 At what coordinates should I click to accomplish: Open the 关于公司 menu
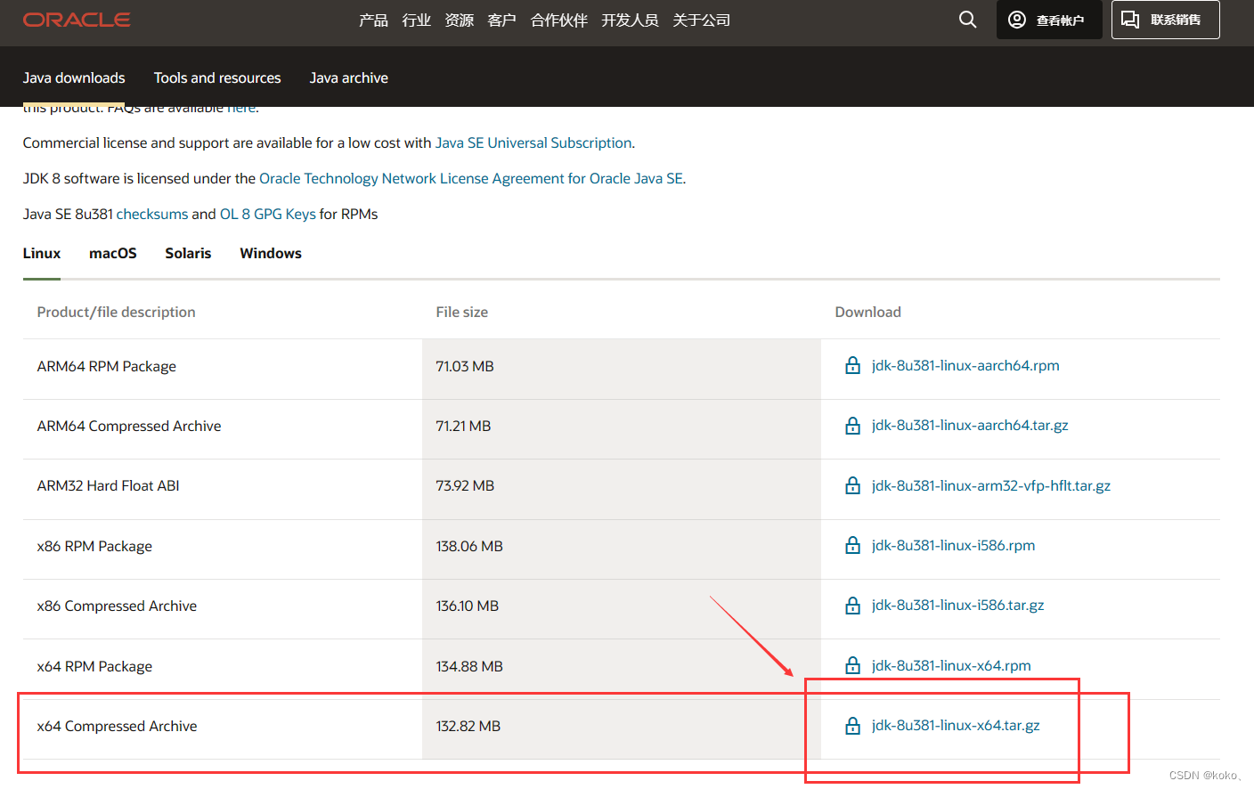pyautogui.click(x=701, y=20)
